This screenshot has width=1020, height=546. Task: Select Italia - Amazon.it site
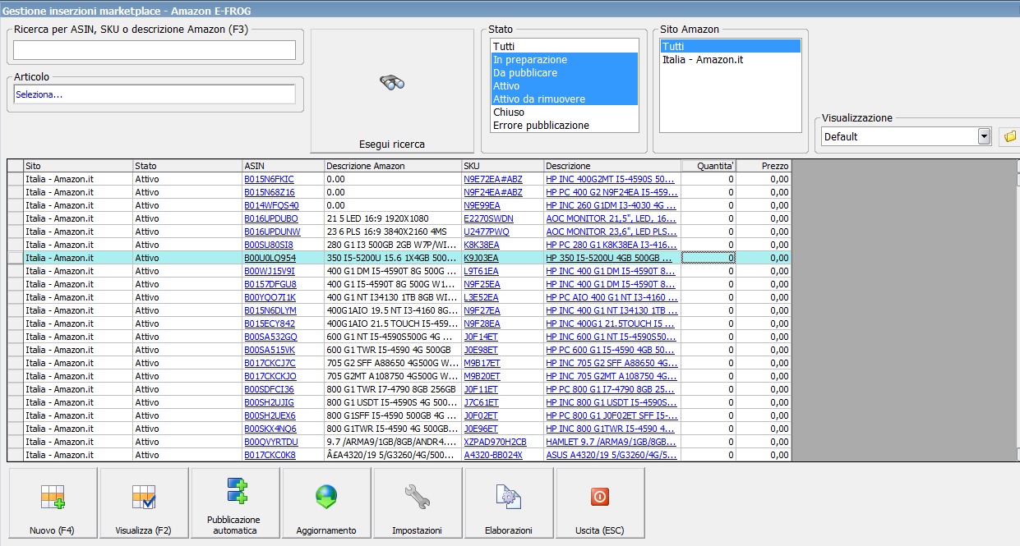tap(730, 60)
